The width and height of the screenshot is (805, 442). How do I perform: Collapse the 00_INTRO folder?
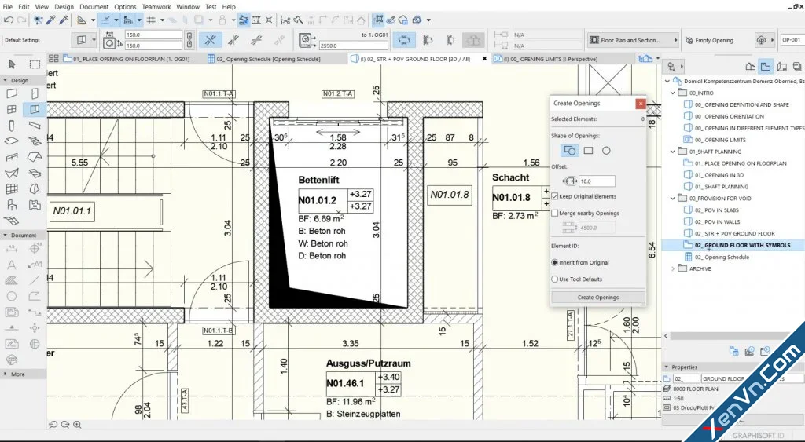(x=673, y=93)
